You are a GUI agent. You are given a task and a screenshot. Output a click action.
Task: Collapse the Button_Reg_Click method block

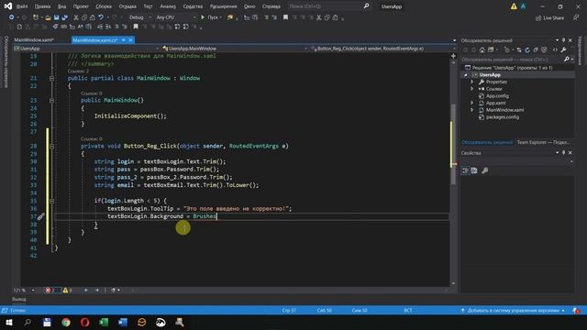point(51,147)
